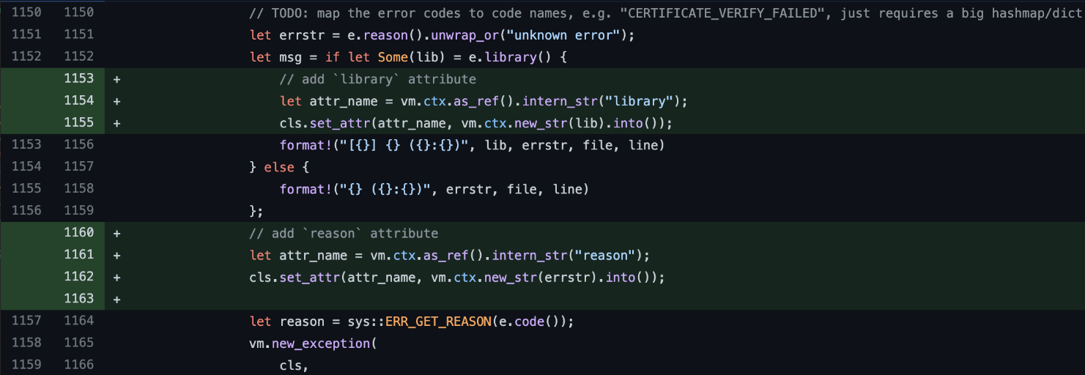
Task: Click the plus marker on line 1153
Action: (116, 79)
